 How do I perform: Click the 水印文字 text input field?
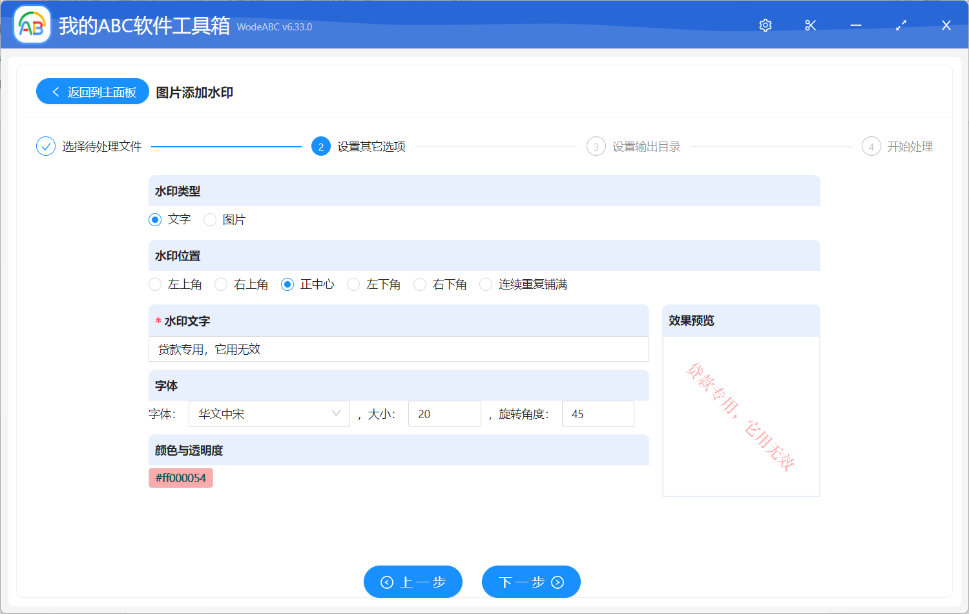pyautogui.click(x=399, y=349)
